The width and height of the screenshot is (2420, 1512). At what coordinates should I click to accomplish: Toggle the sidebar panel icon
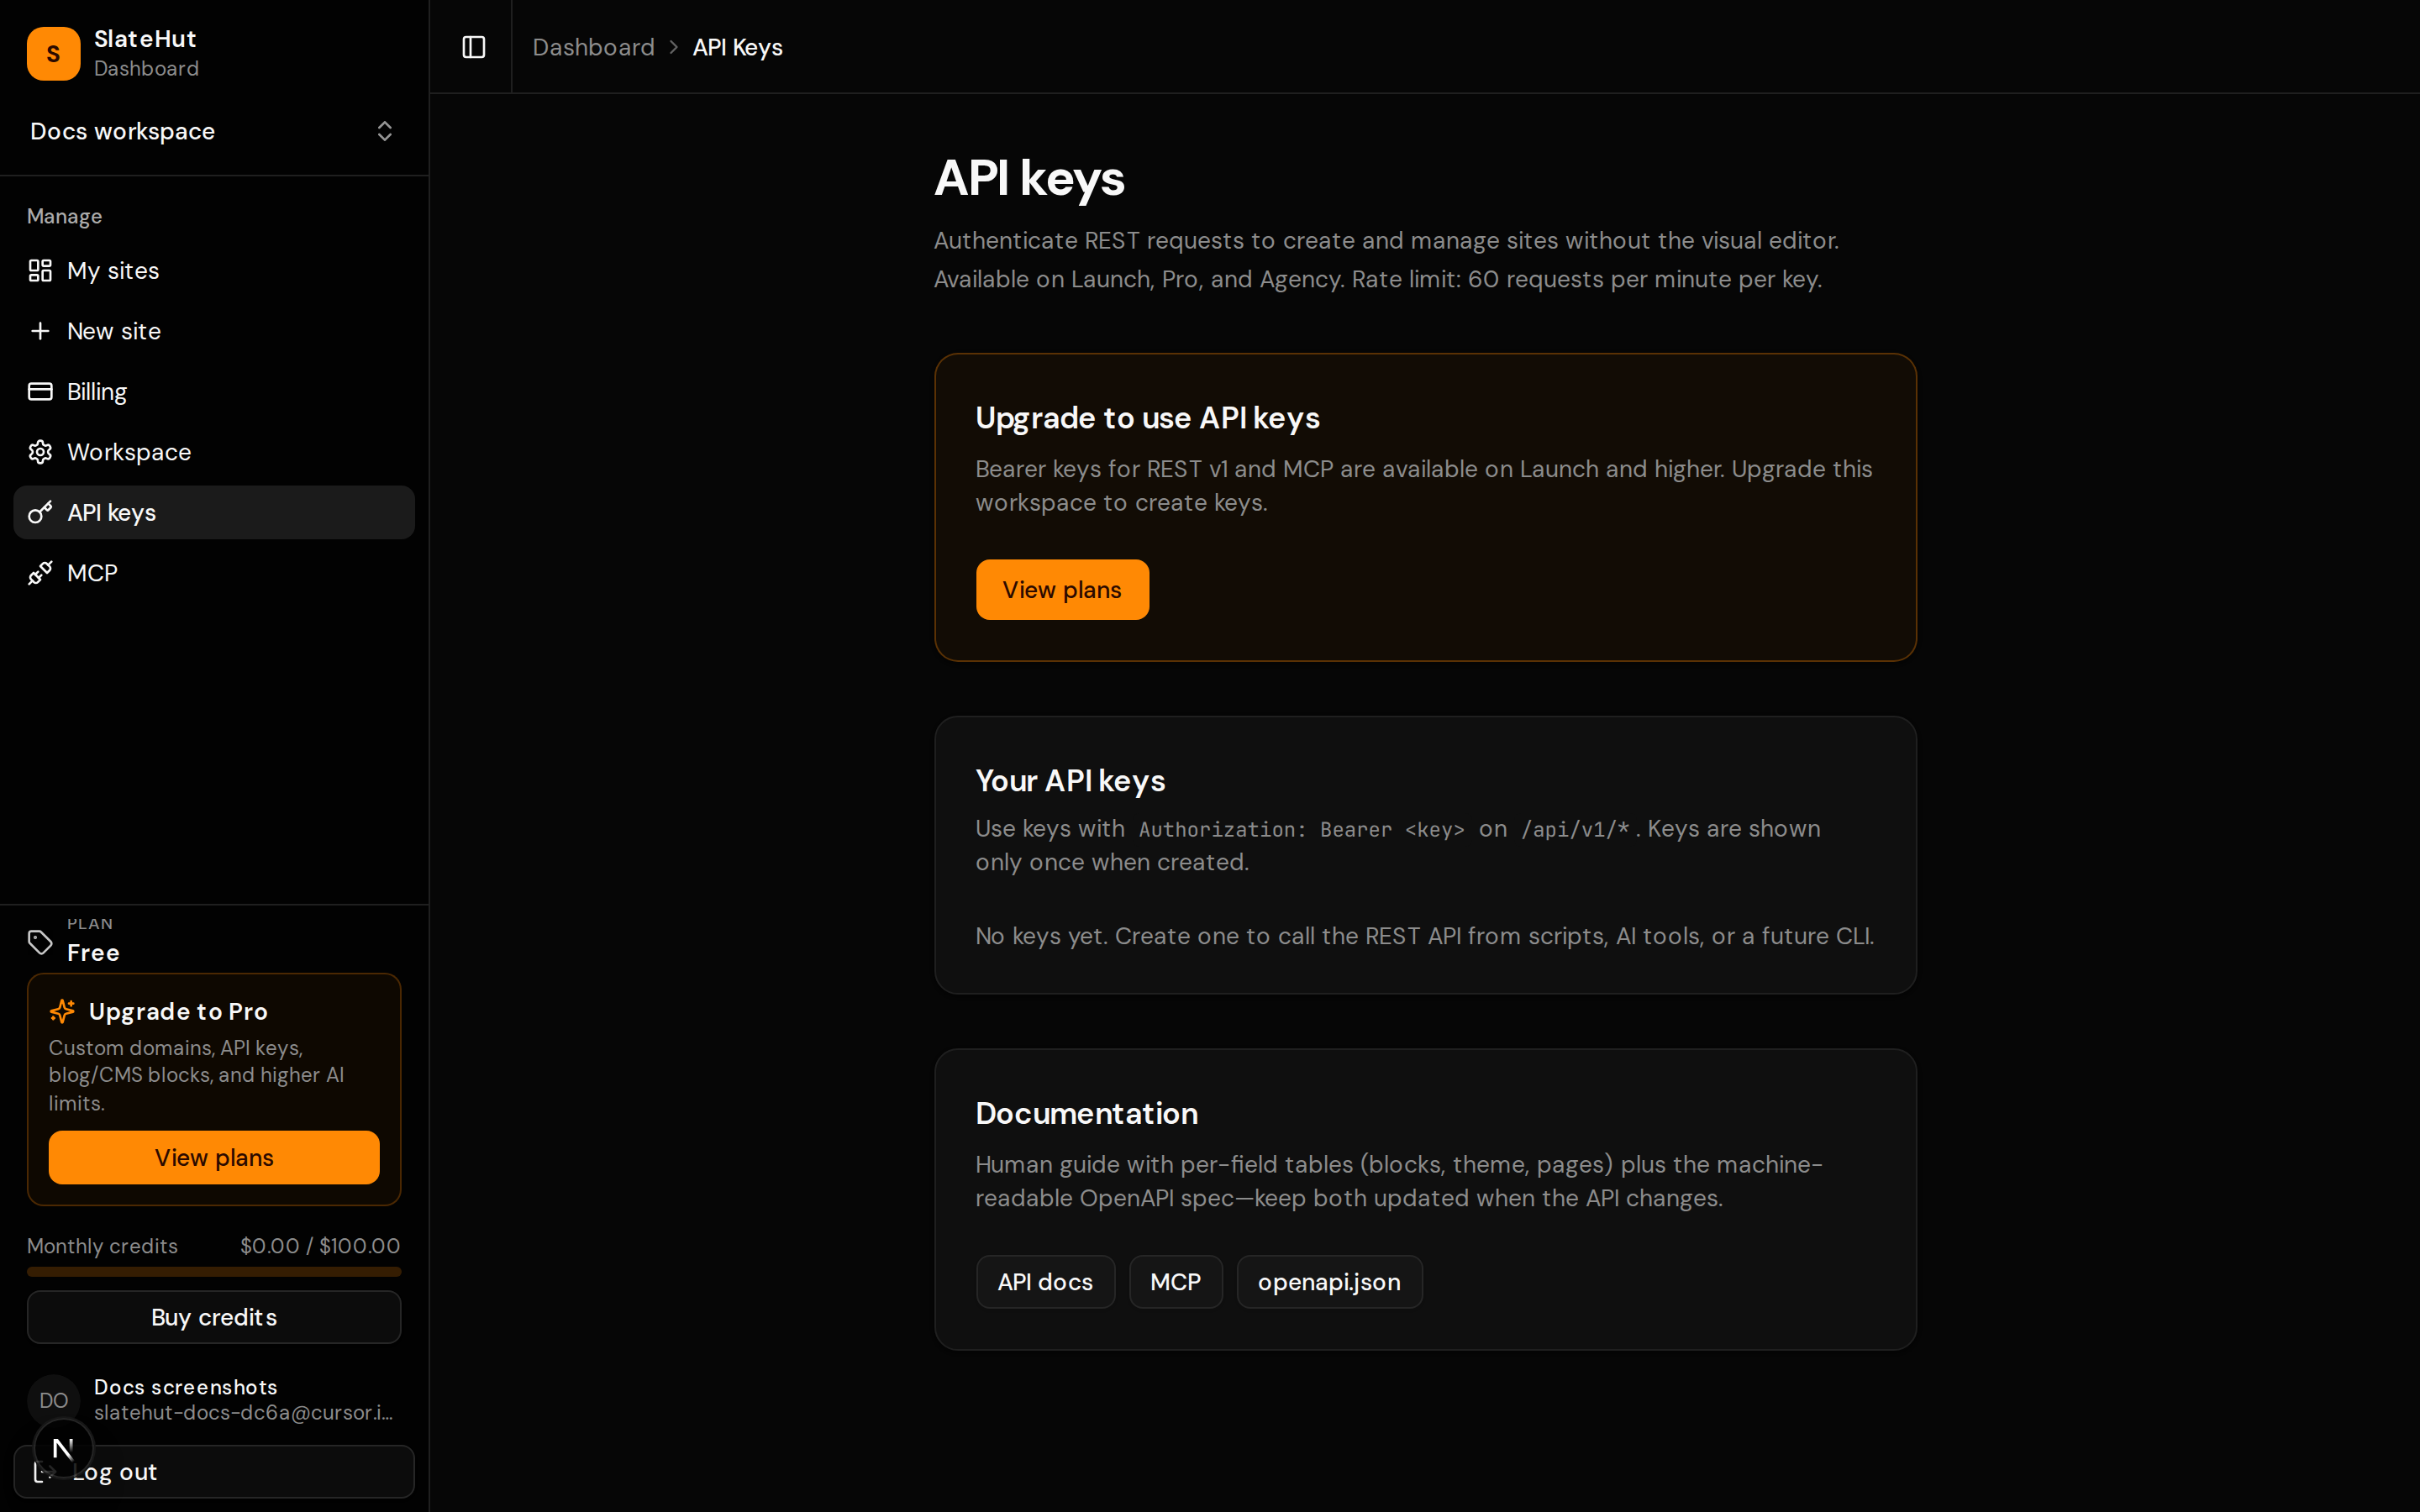[474, 47]
